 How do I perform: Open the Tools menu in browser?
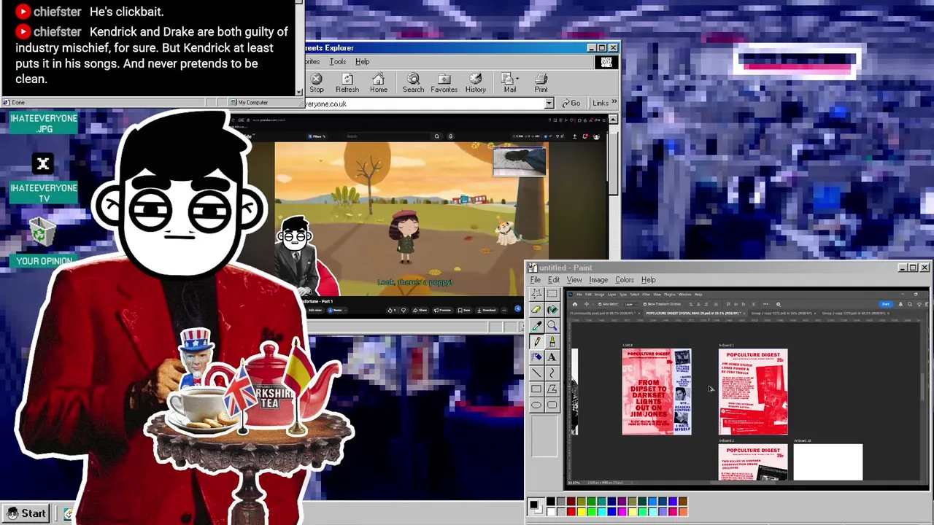(338, 62)
